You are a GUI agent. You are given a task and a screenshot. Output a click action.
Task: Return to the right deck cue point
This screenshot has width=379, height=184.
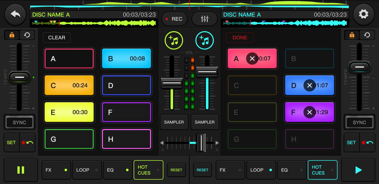(x=367, y=143)
